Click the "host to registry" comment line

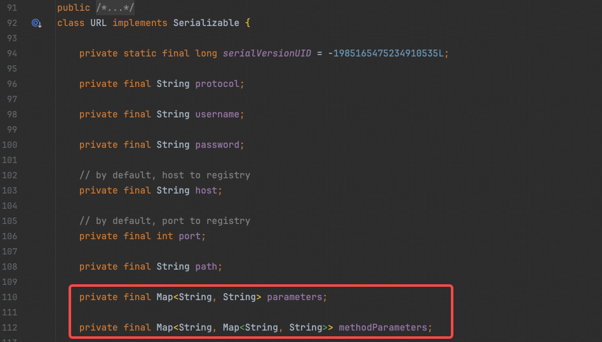pos(164,175)
